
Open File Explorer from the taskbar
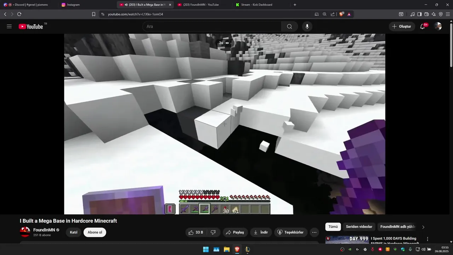coord(226,249)
